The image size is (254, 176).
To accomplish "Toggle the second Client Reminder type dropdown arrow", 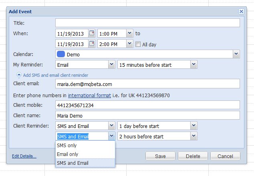I will pyautogui.click(x=112, y=136).
